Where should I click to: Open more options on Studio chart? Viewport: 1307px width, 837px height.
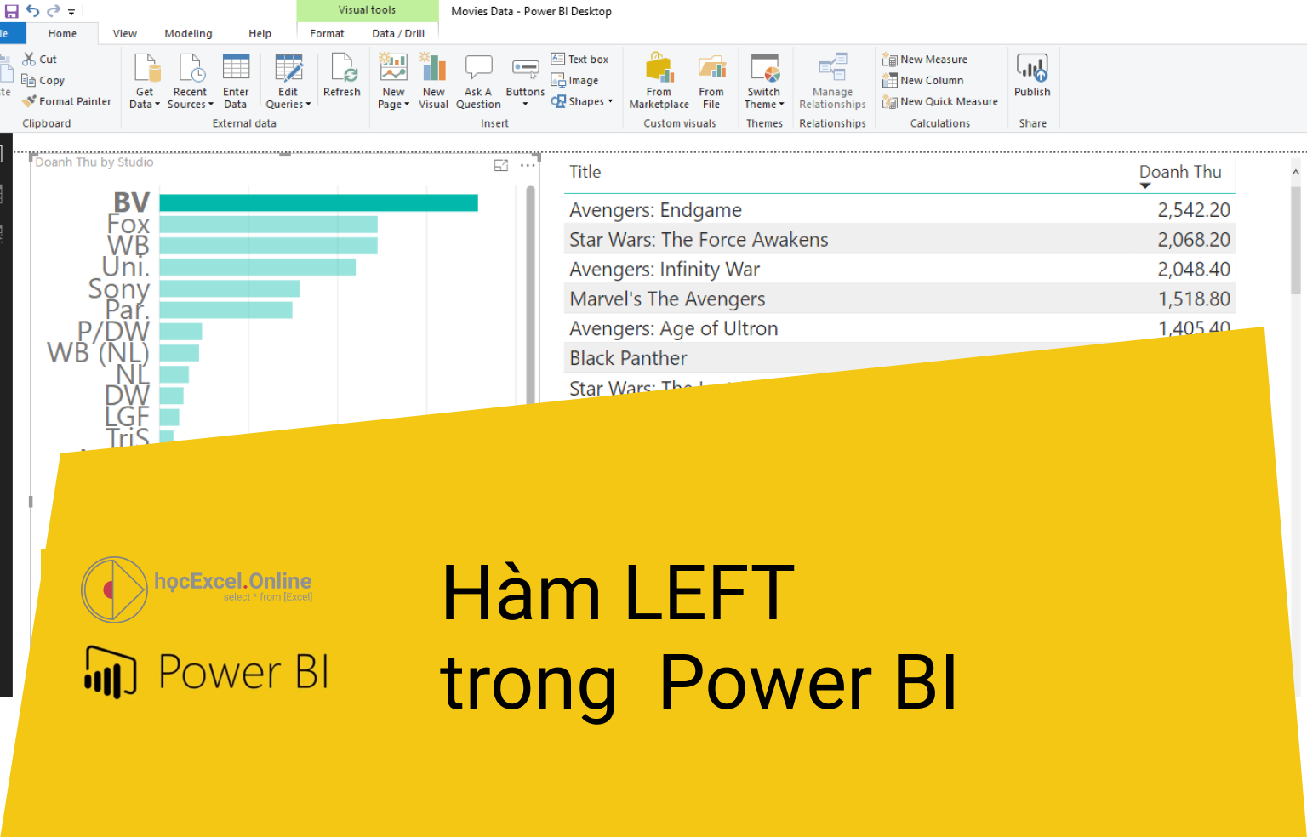coord(528,165)
